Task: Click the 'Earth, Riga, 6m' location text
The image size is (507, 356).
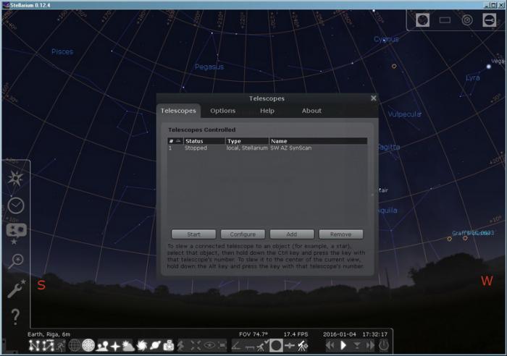Action: click(49, 334)
